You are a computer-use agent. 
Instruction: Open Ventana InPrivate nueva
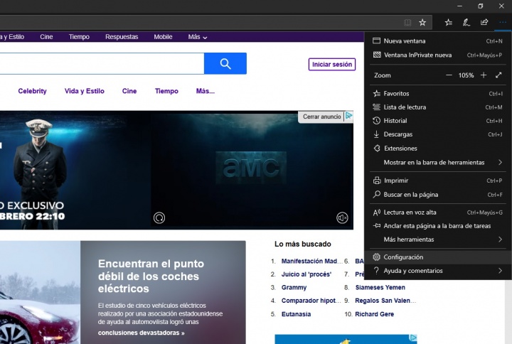[x=437, y=55]
